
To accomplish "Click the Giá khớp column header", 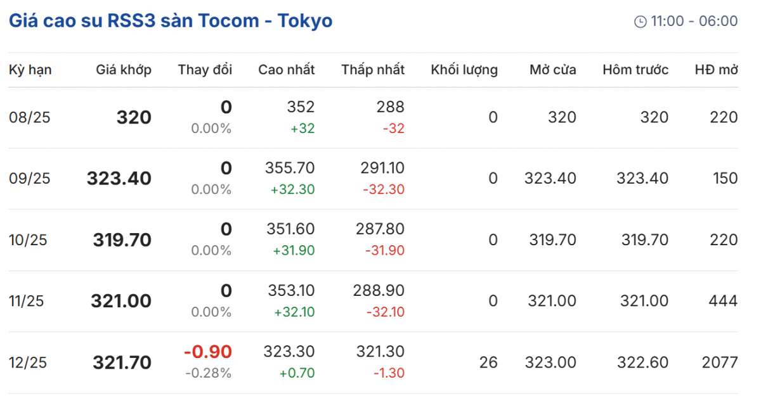I will [x=124, y=70].
